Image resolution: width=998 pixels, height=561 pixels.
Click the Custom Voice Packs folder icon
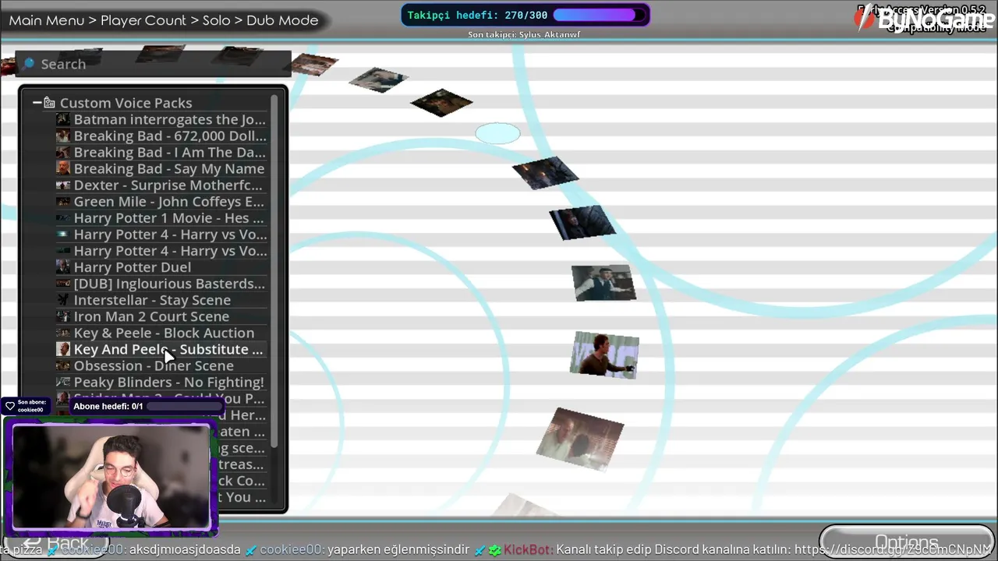[x=49, y=102]
